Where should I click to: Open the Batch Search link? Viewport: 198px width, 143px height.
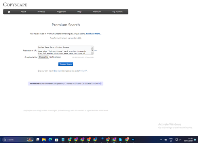point(58,71)
